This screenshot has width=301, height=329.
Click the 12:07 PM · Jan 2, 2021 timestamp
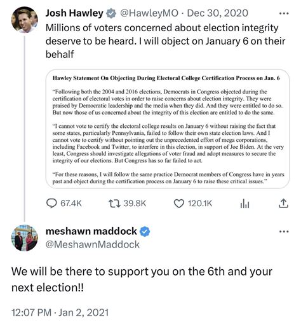coord(60,312)
